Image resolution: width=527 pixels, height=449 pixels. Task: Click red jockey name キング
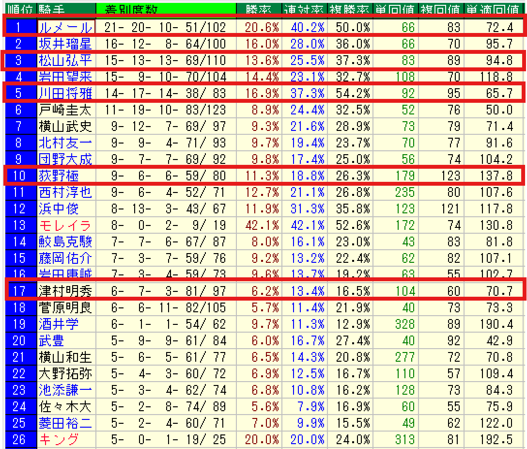coord(59,440)
